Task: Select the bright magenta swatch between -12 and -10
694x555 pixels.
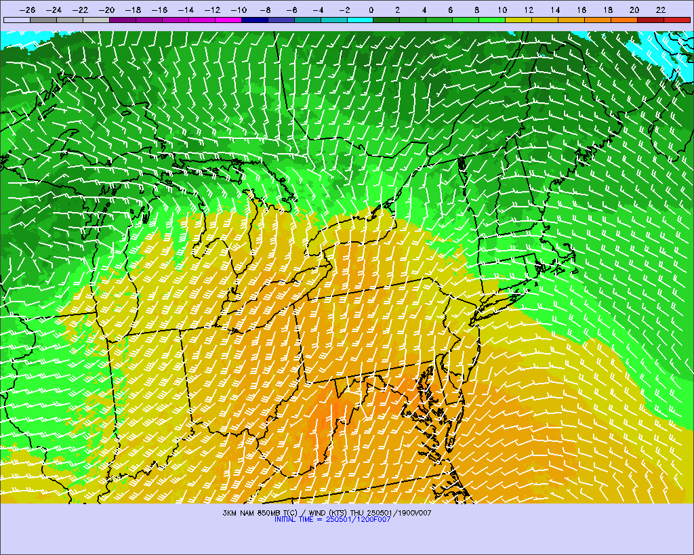Action: (228, 20)
